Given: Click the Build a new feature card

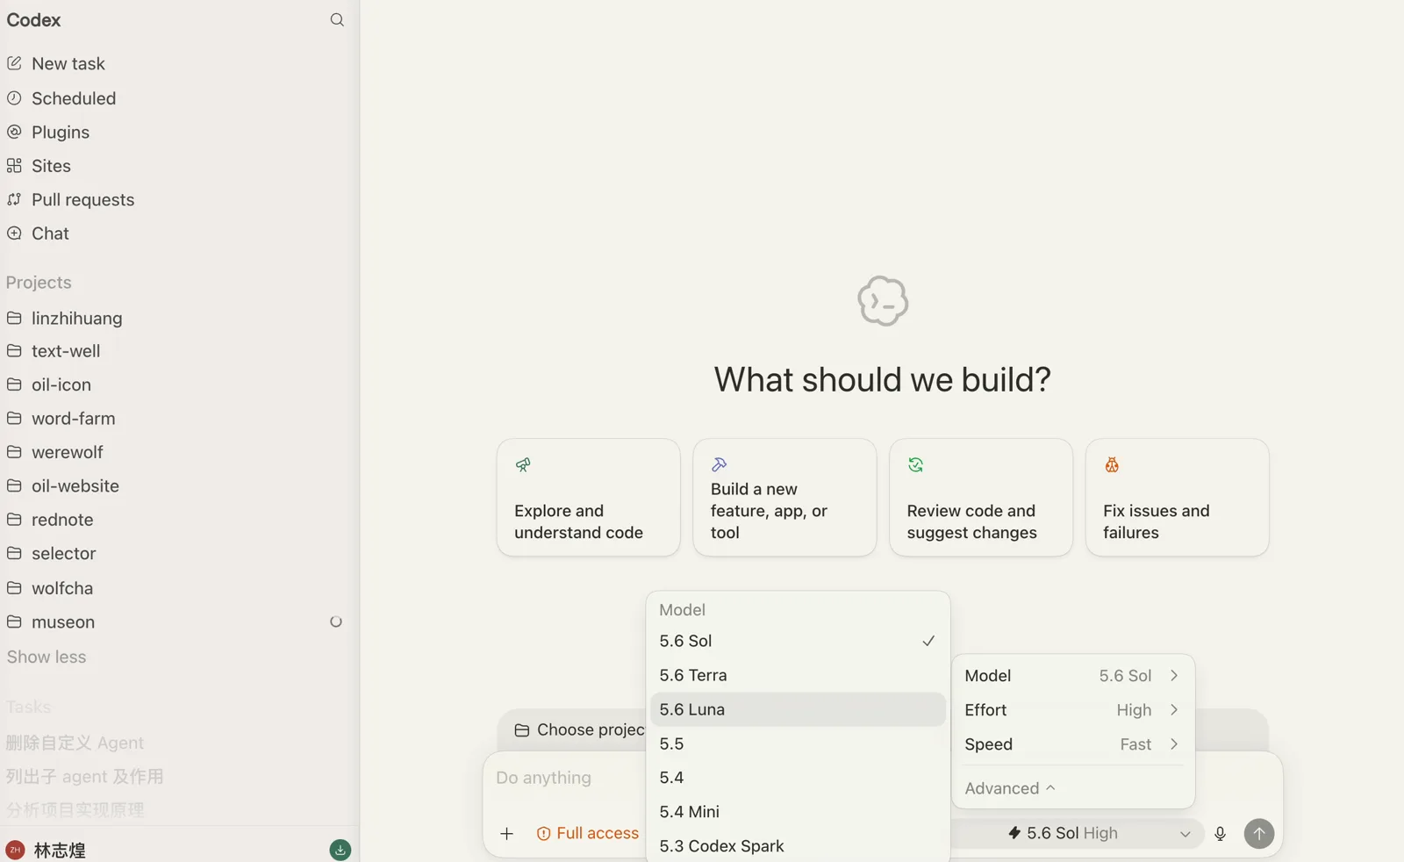Looking at the screenshot, I should [x=784, y=498].
